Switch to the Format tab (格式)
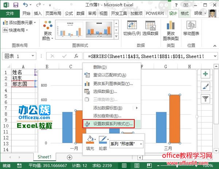This screenshot has height=169, width=219. [184, 13]
